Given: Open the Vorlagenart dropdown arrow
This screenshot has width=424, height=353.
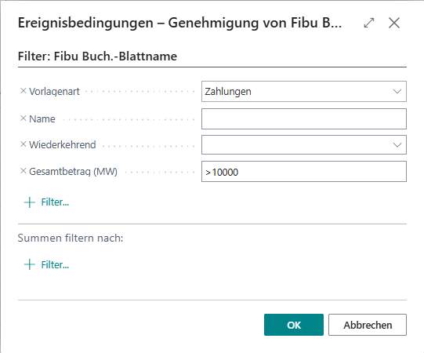Looking at the screenshot, I should pos(397,92).
